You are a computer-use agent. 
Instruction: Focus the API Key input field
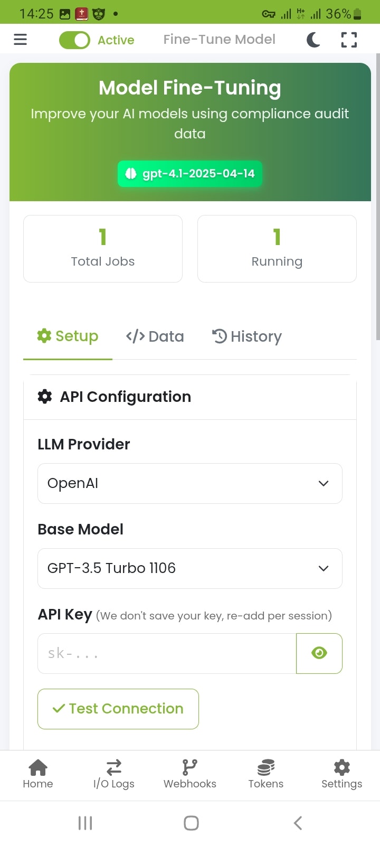(167, 653)
